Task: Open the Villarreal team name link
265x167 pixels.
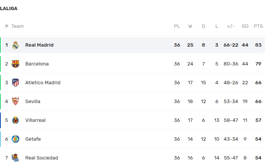Action: 35,120
